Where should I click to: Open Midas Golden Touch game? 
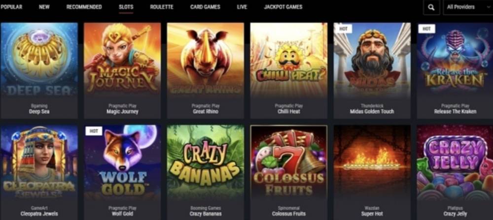point(372,60)
